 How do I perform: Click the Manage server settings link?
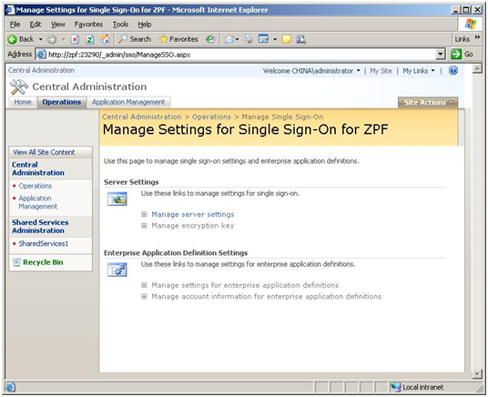pos(193,215)
